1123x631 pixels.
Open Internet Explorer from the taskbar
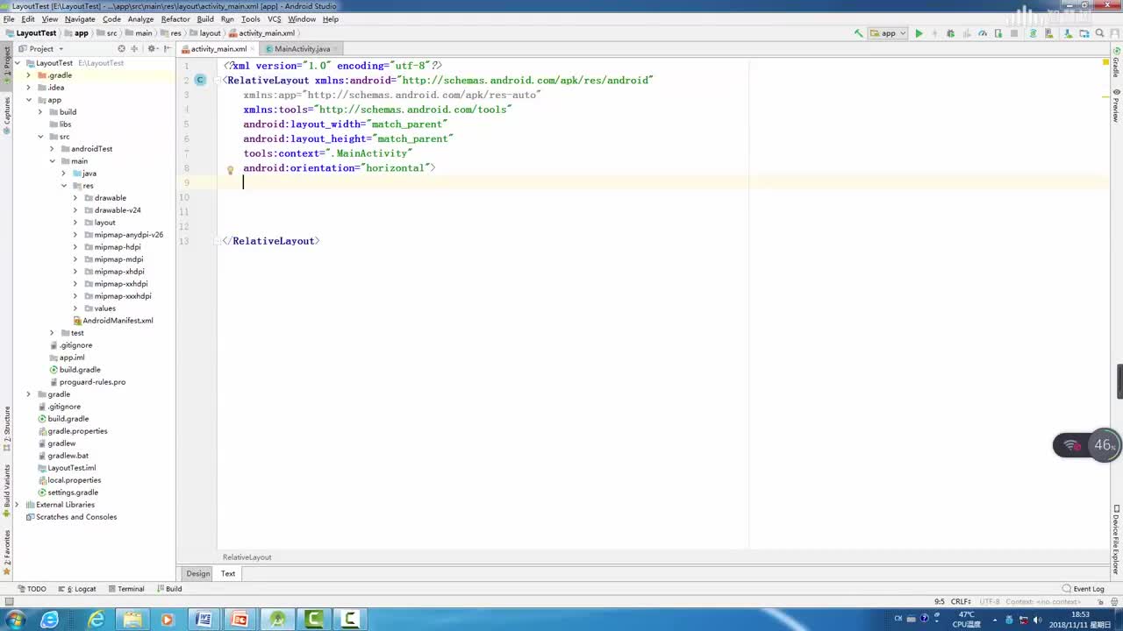click(96, 620)
